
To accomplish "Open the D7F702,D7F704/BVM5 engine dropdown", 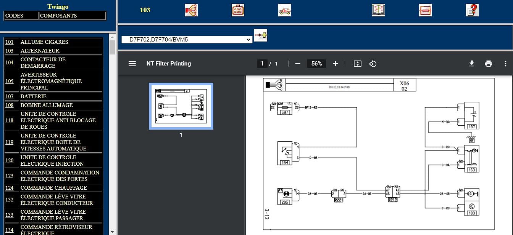I will [x=187, y=39].
